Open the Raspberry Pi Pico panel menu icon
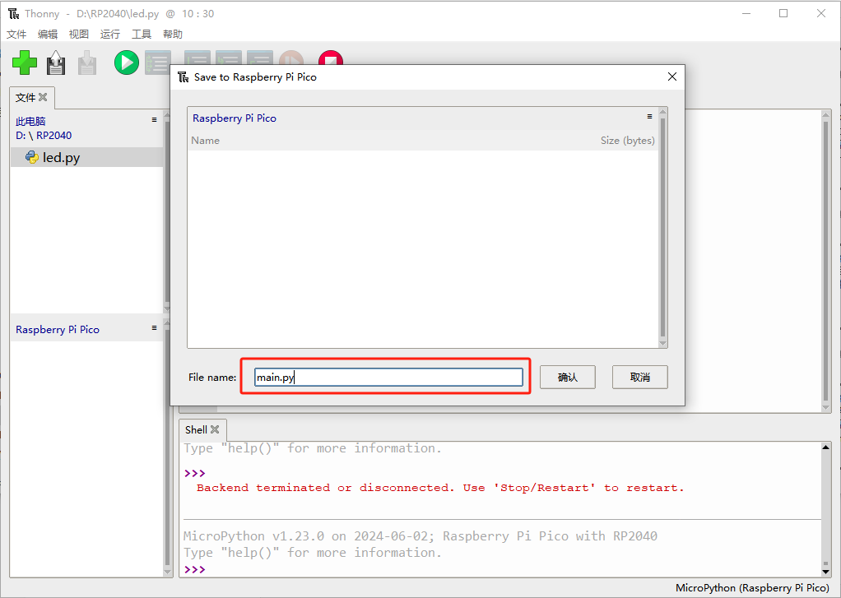The width and height of the screenshot is (841, 598). coord(155,327)
